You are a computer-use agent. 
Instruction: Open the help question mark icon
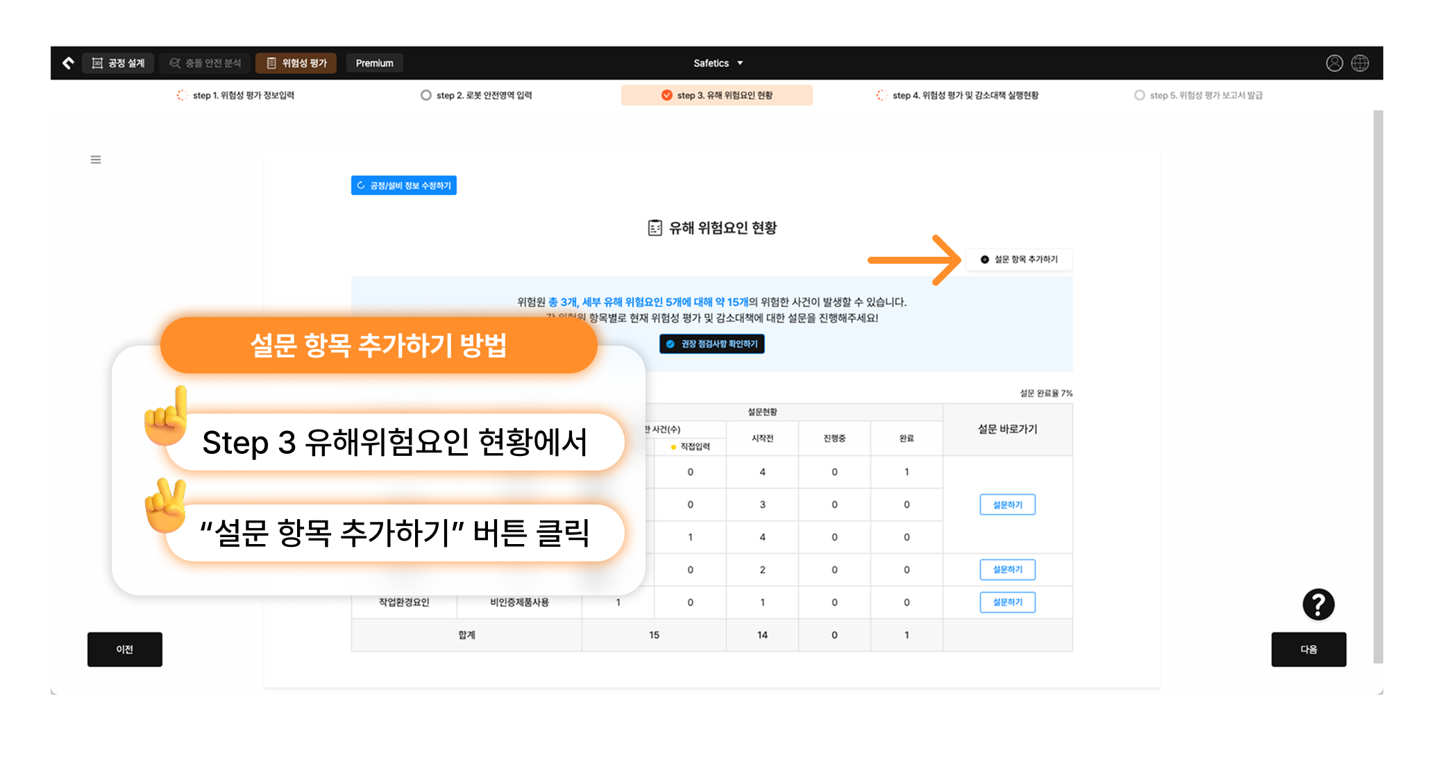[1318, 604]
